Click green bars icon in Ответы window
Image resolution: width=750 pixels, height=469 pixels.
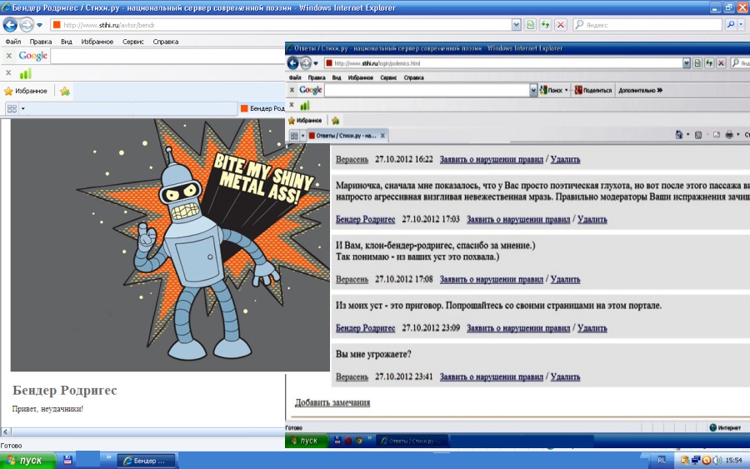(x=305, y=105)
